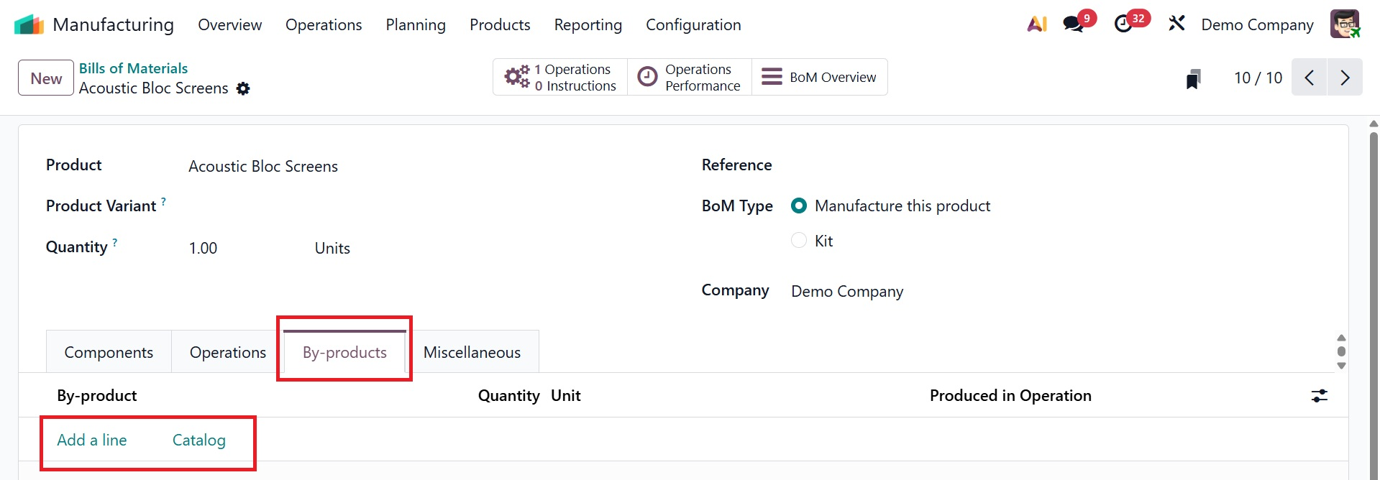Open the Manufacturing app logo
Image resolution: width=1380 pixels, height=480 pixels.
click(29, 24)
